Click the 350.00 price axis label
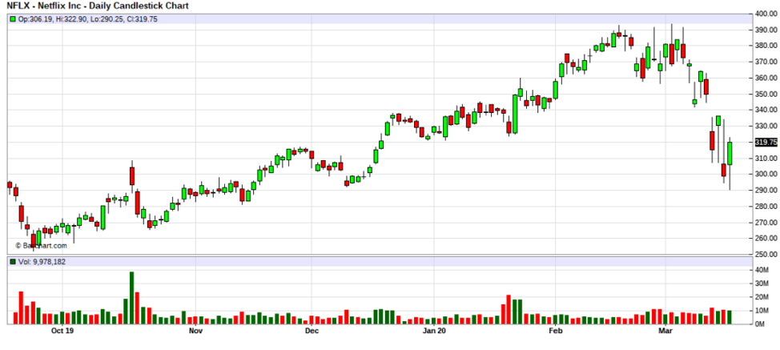The height and width of the screenshot is (350, 780). click(766, 94)
